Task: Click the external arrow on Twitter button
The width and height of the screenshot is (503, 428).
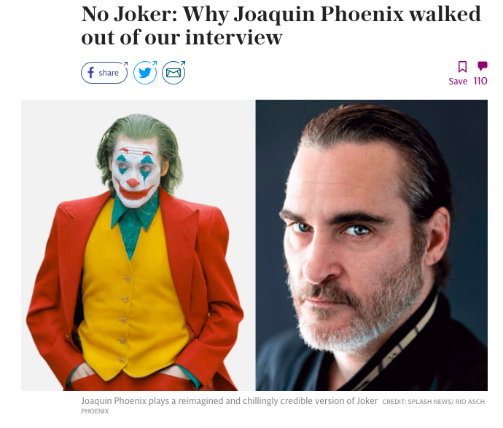Action: pyautogui.click(x=155, y=63)
